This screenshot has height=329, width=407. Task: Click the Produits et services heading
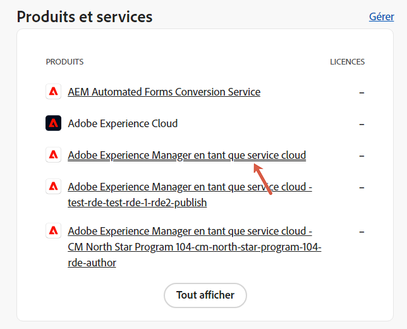[x=85, y=16]
